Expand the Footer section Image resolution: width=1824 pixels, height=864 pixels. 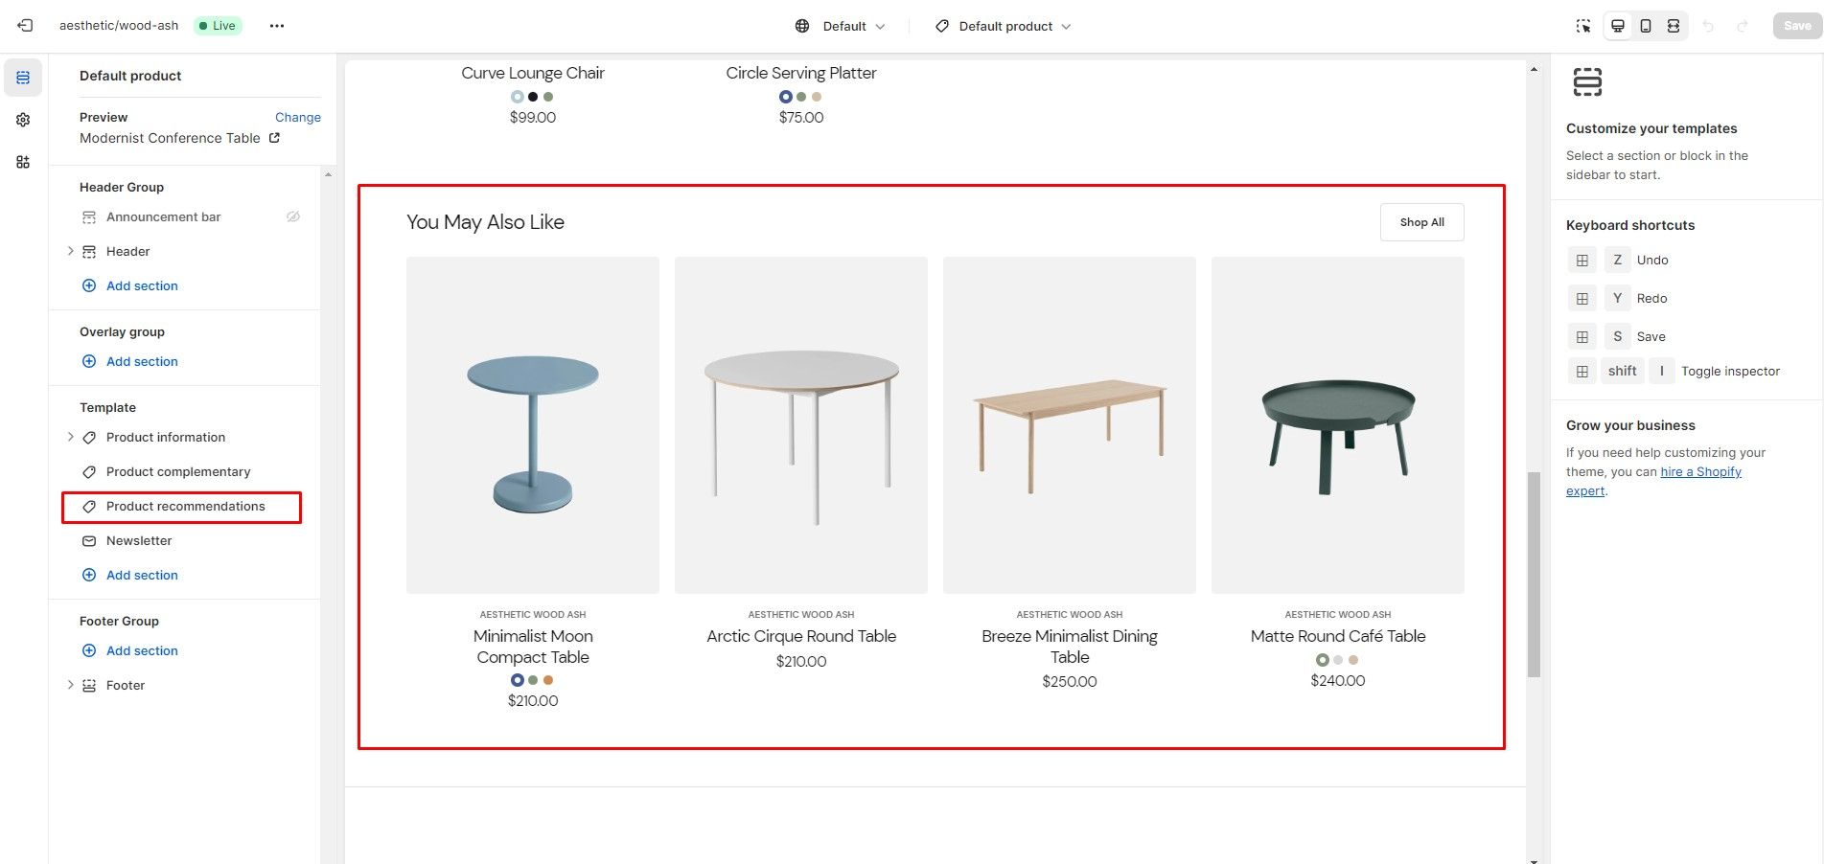pyautogui.click(x=70, y=685)
